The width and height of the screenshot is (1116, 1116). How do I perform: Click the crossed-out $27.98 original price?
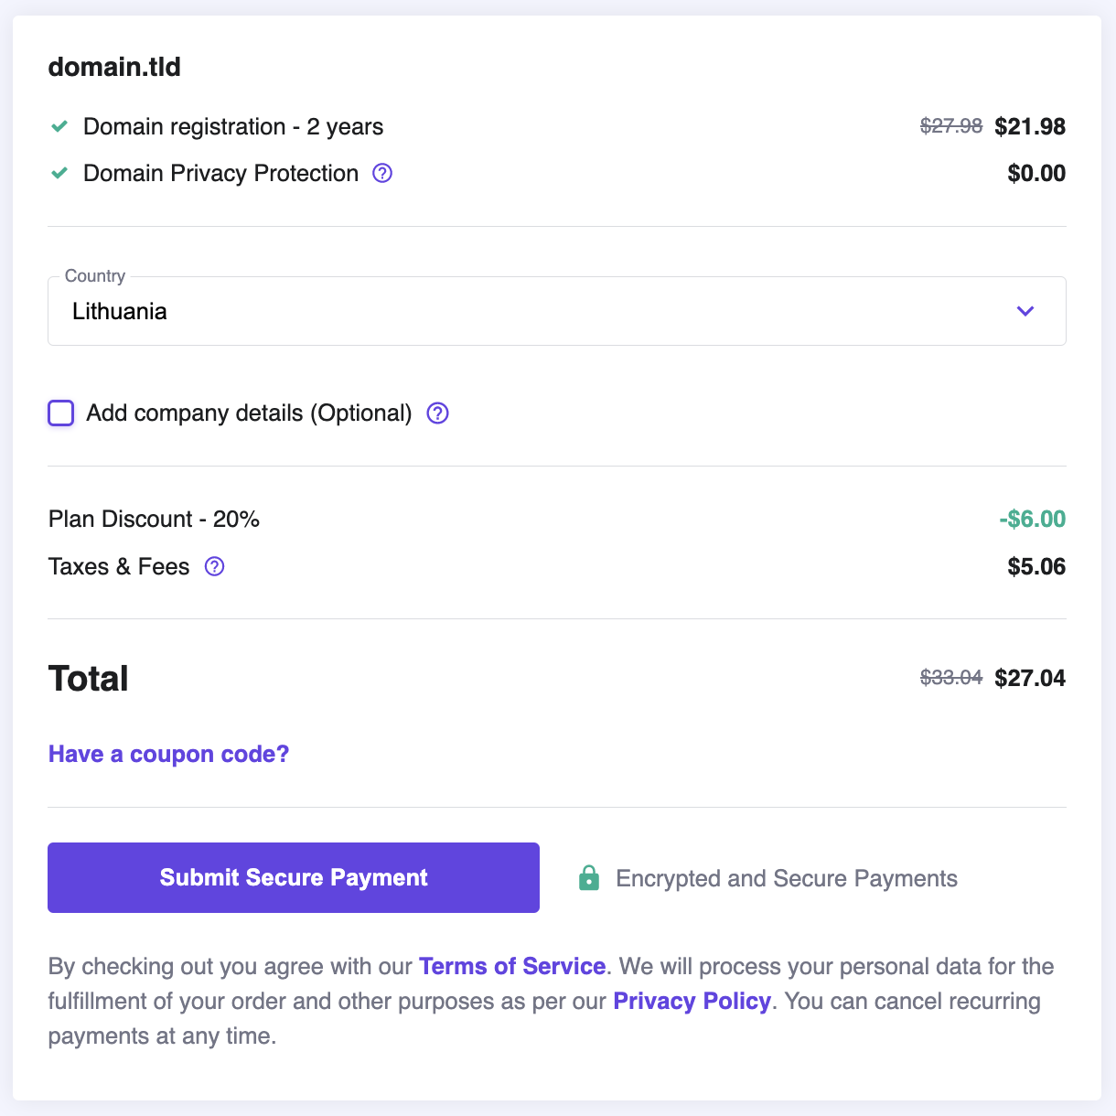[951, 126]
